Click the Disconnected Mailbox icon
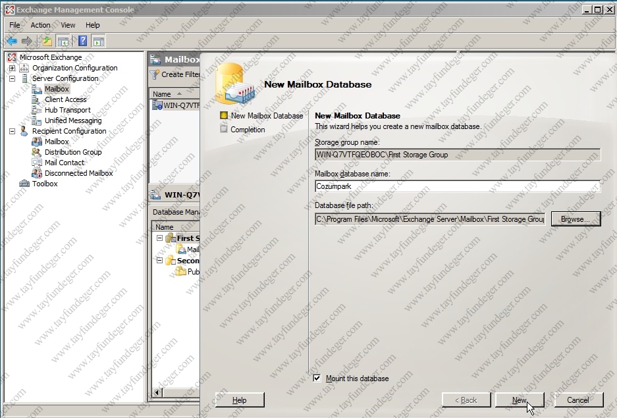 (x=37, y=173)
